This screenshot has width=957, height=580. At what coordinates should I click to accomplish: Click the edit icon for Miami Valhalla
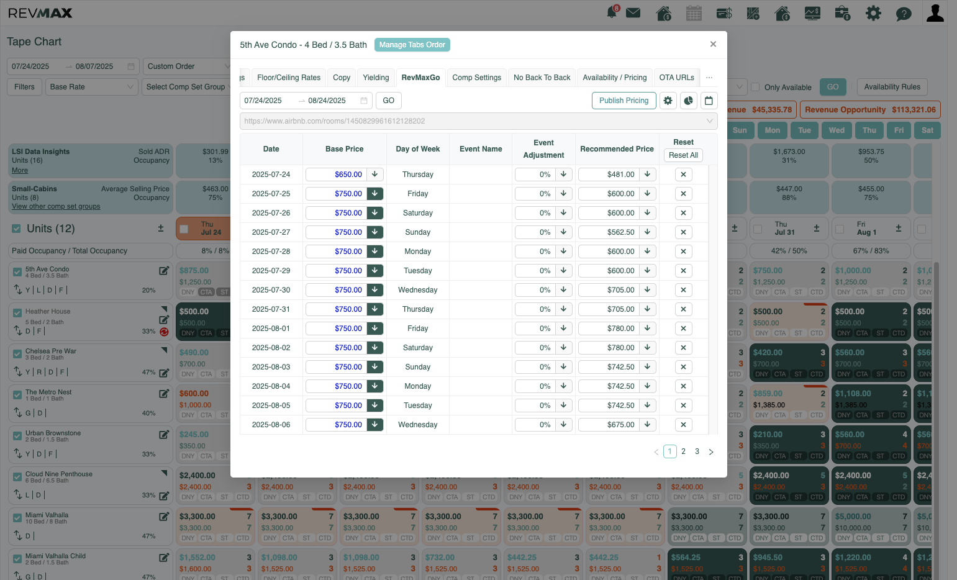(164, 517)
